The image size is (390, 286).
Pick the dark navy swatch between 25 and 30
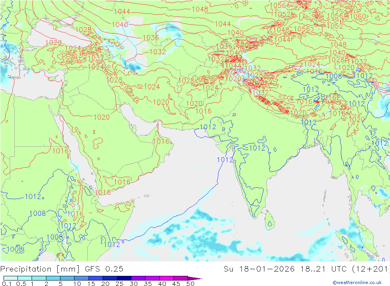[124, 278]
